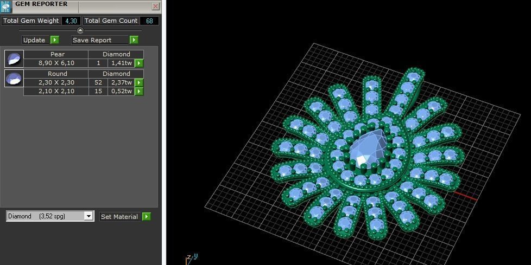531x265 pixels.
Task: Click the '1,41tw' weight cell
Action: (x=121, y=63)
